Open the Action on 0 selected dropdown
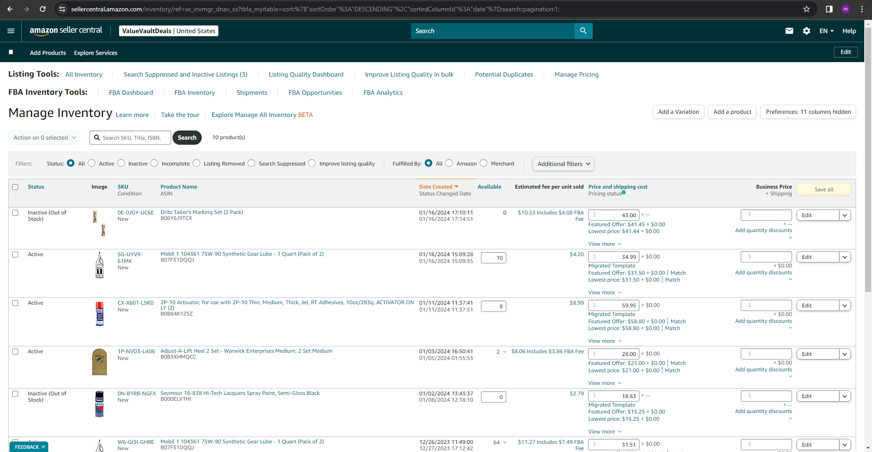 click(x=45, y=137)
